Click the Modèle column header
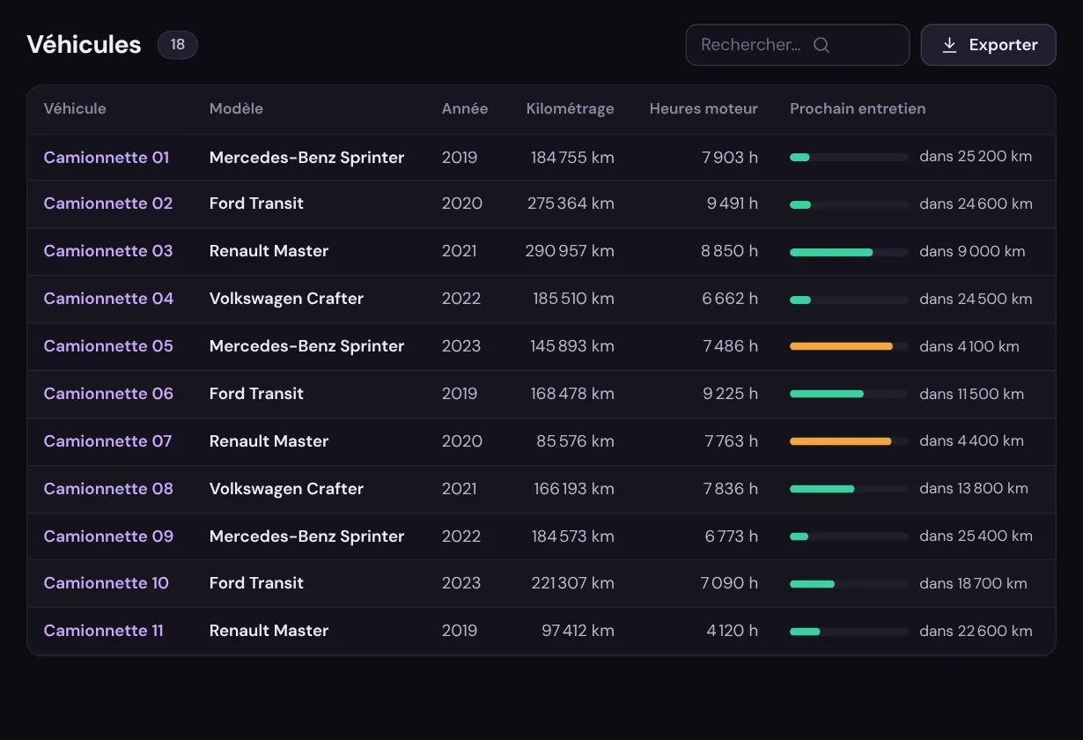 coord(236,109)
